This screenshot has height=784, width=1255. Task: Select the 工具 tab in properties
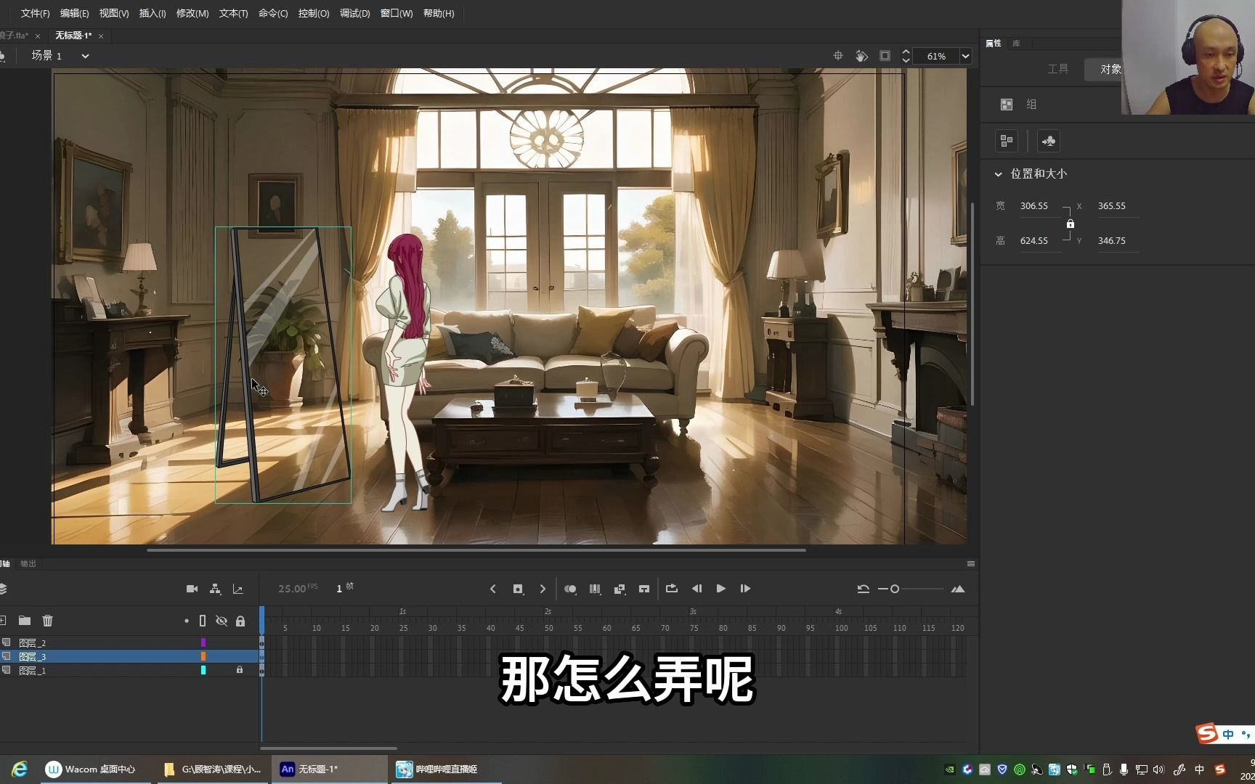pos(1057,69)
